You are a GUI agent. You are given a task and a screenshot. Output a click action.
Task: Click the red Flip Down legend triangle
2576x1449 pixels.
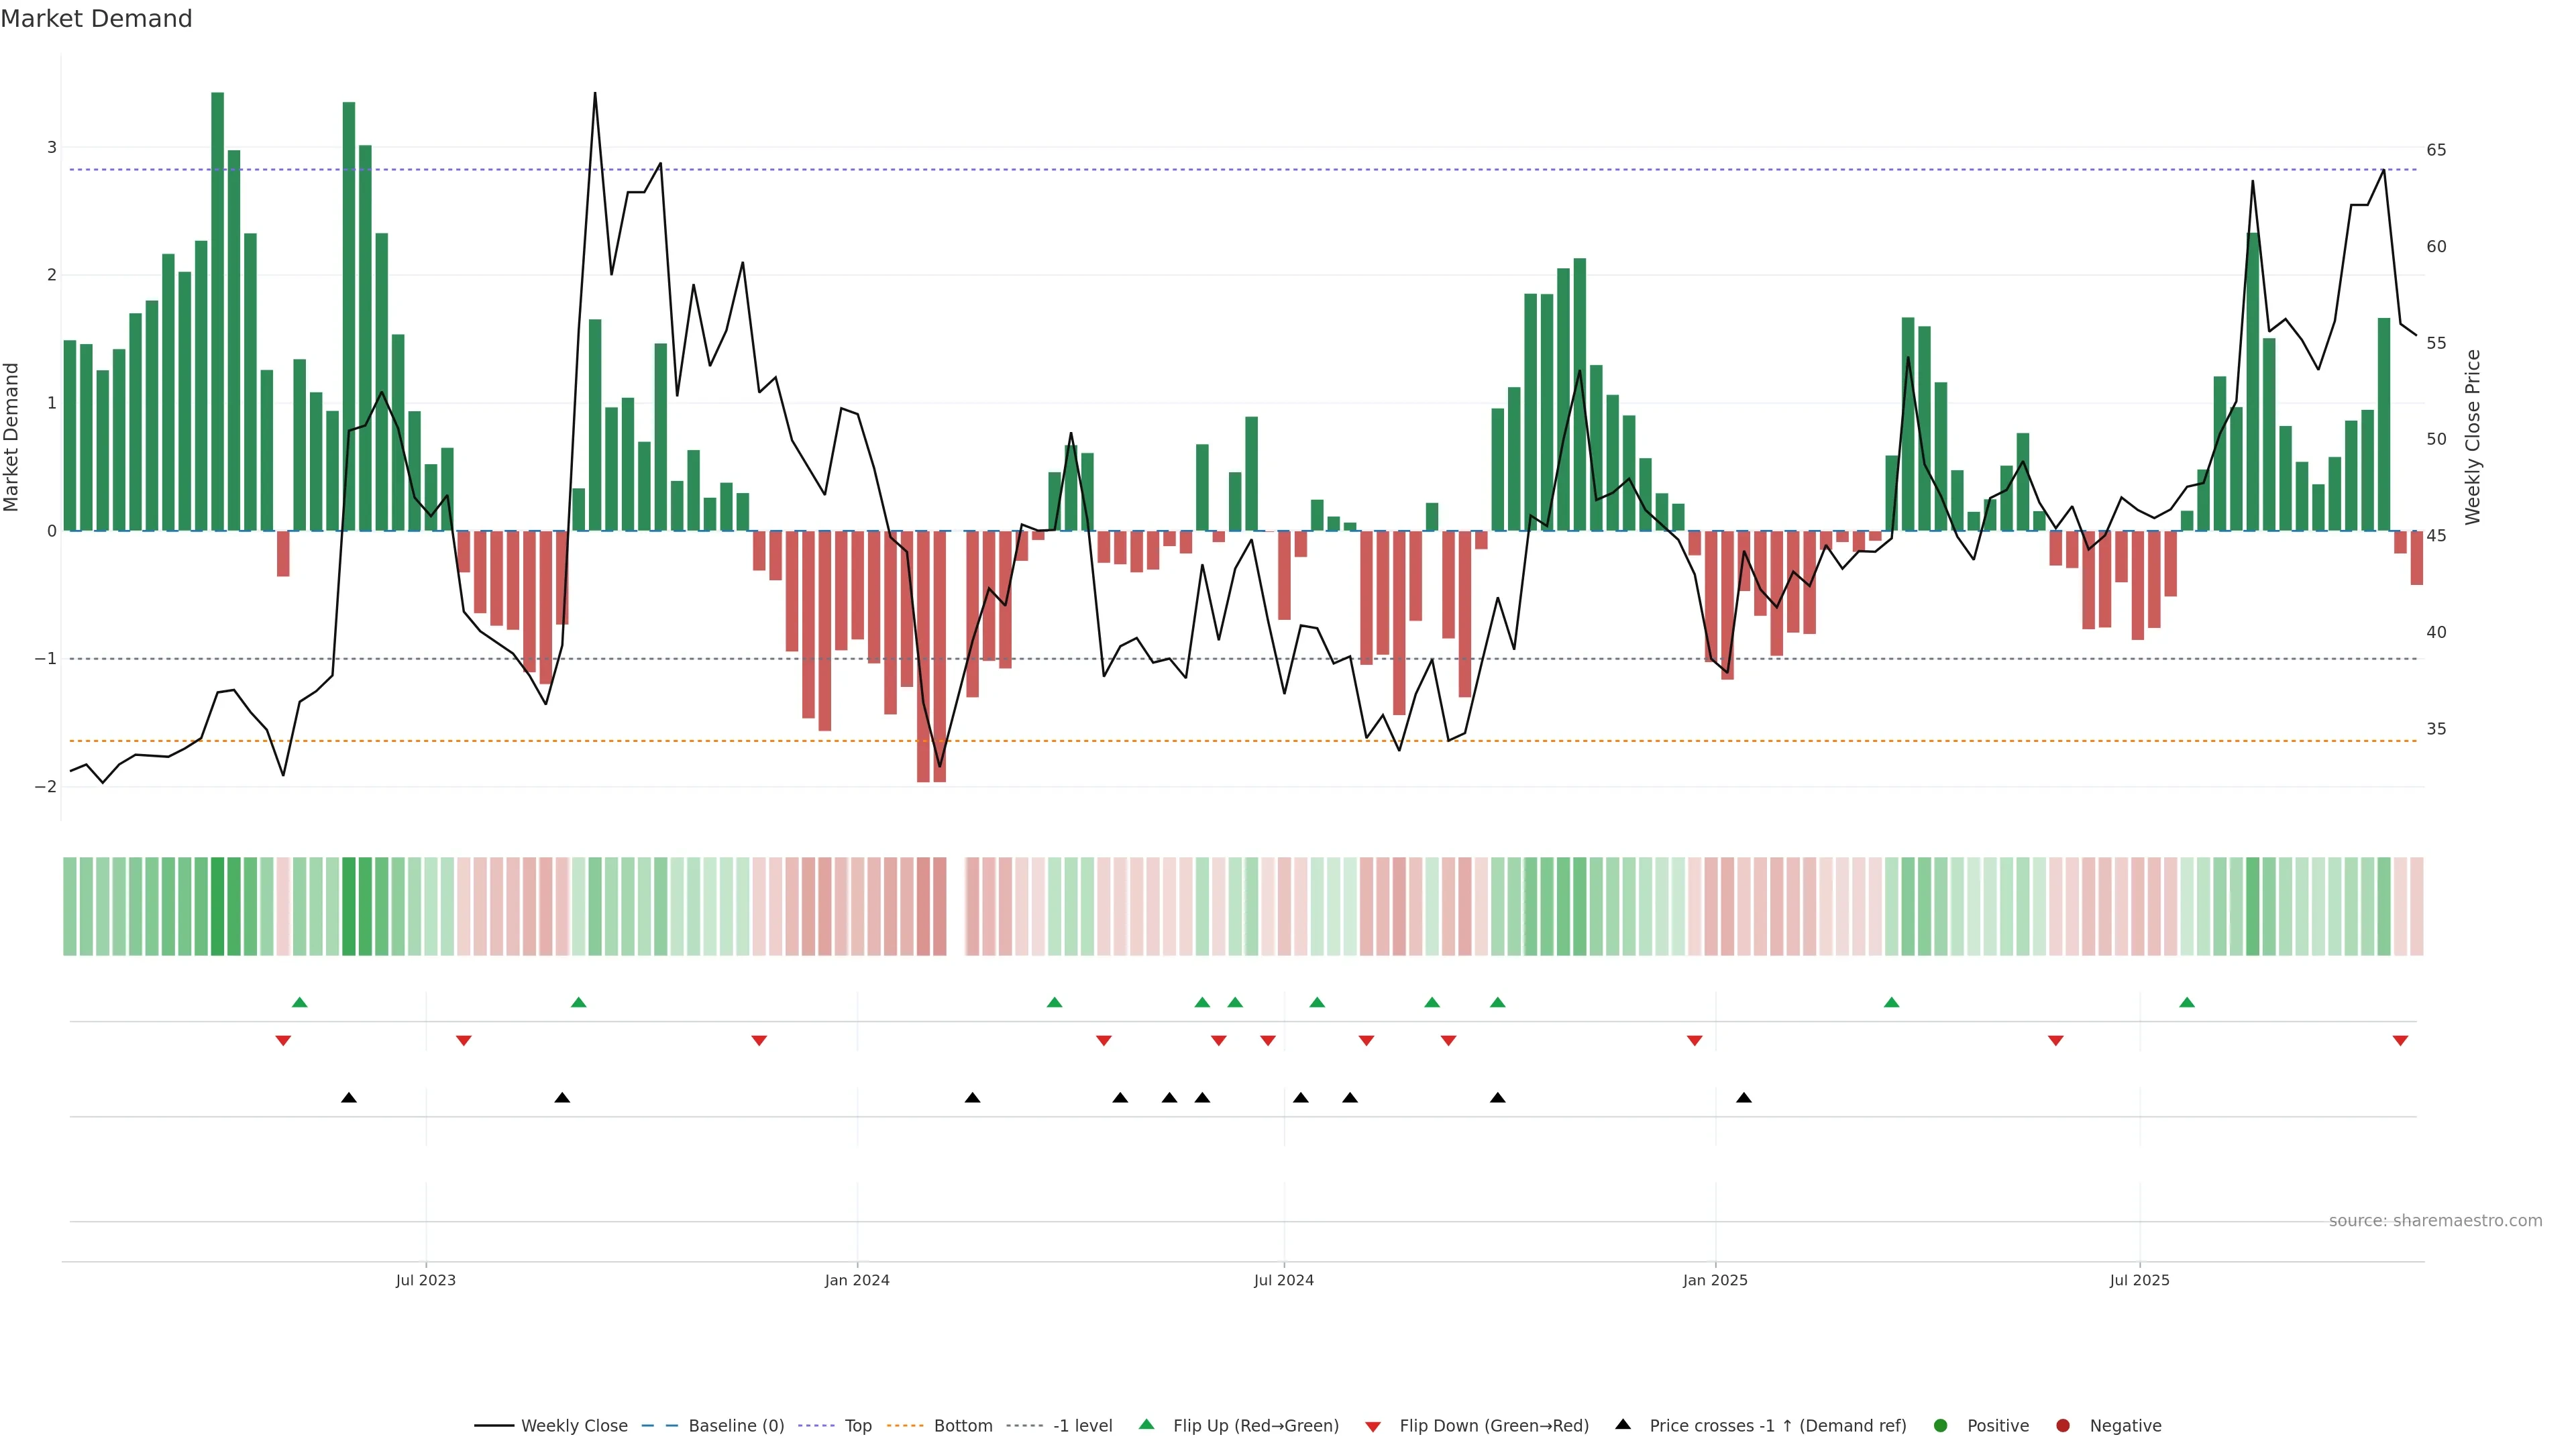click(1373, 1426)
